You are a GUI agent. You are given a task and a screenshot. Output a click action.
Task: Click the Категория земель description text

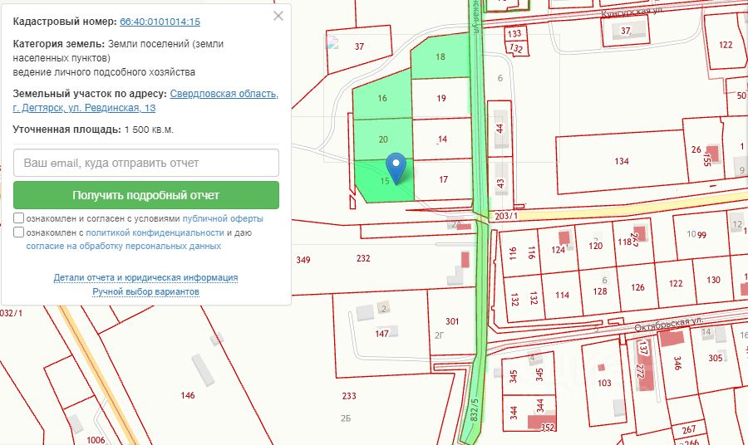[118, 58]
